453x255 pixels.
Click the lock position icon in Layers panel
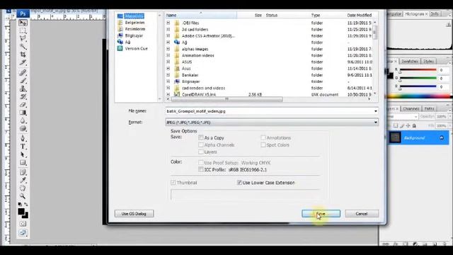[408, 126]
